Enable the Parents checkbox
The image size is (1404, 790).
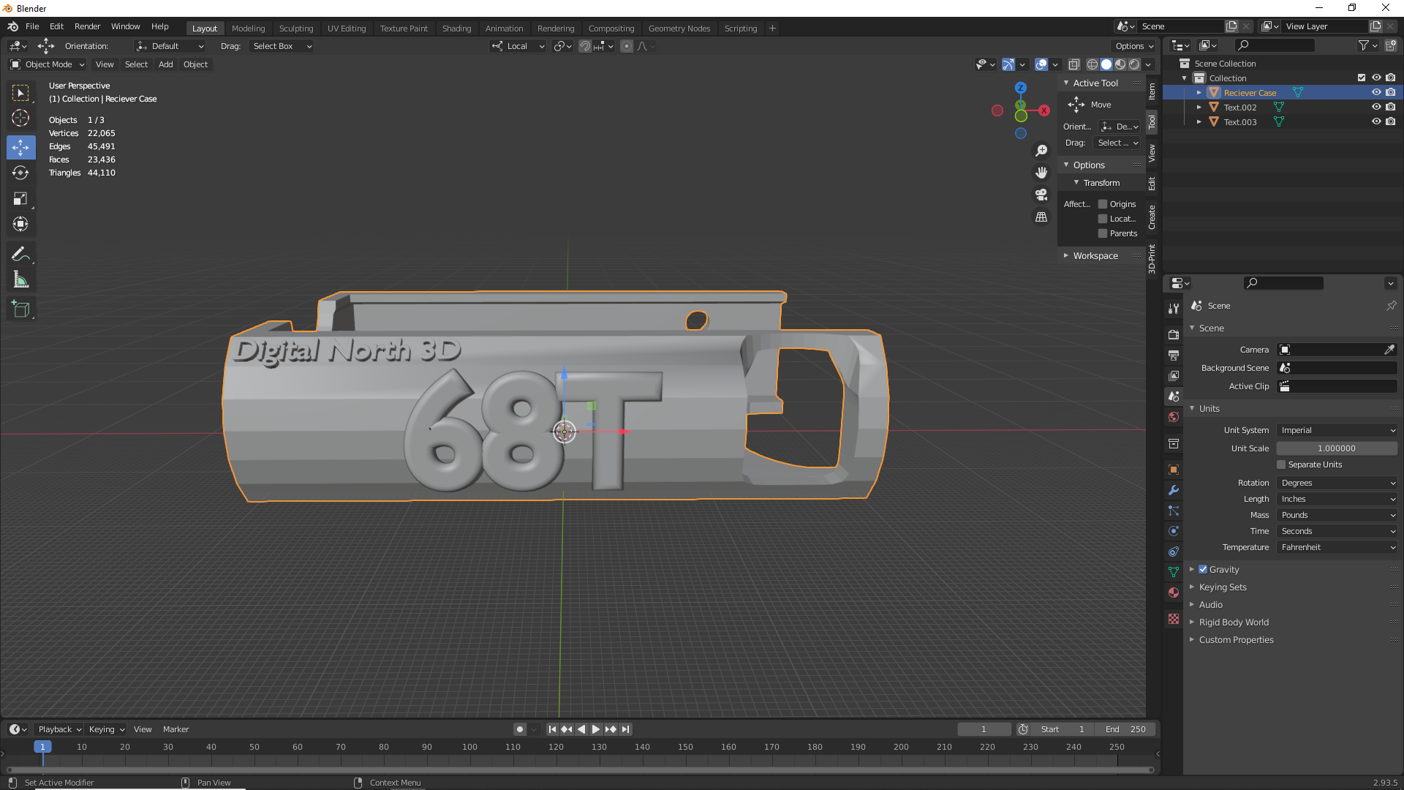tap(1103, 233)
